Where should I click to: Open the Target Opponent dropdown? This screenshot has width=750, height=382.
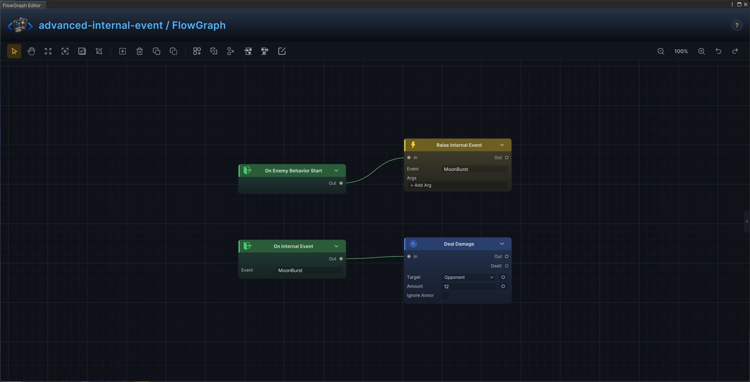point(469,277)
